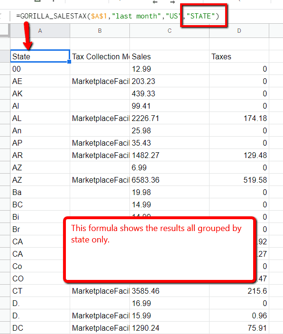Viewport: 283px width, 334px height.
Task: Click the sales value 2226.71
Action: coord(169,118)
